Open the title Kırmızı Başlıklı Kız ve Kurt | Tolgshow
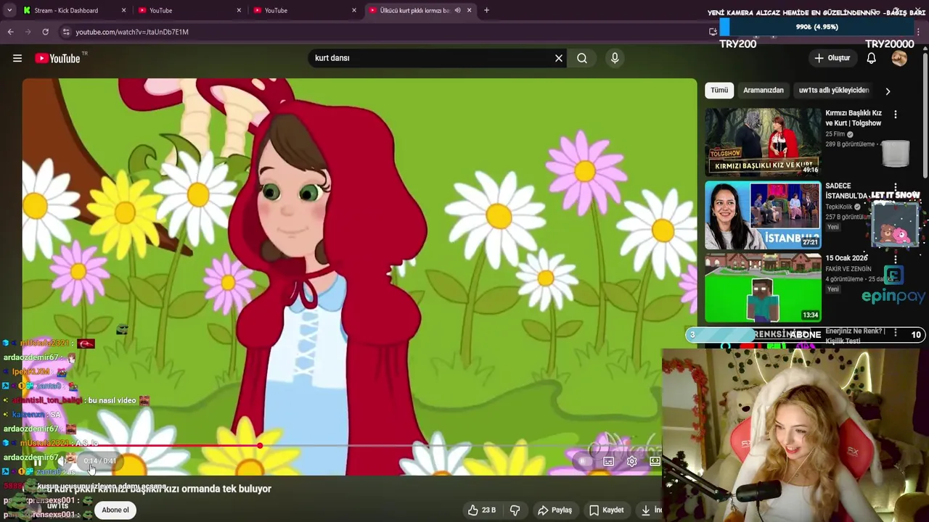This screenshot has height=522, width=929. (x=854, y=118)
